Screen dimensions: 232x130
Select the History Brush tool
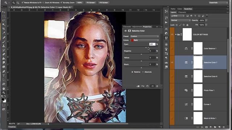(x=4, y=50)
